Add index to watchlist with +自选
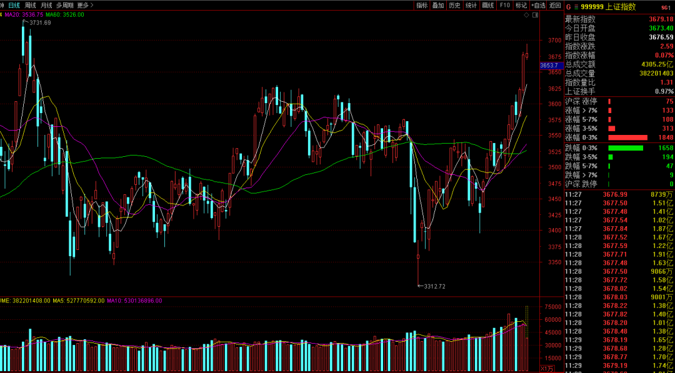 click(538, 5)
